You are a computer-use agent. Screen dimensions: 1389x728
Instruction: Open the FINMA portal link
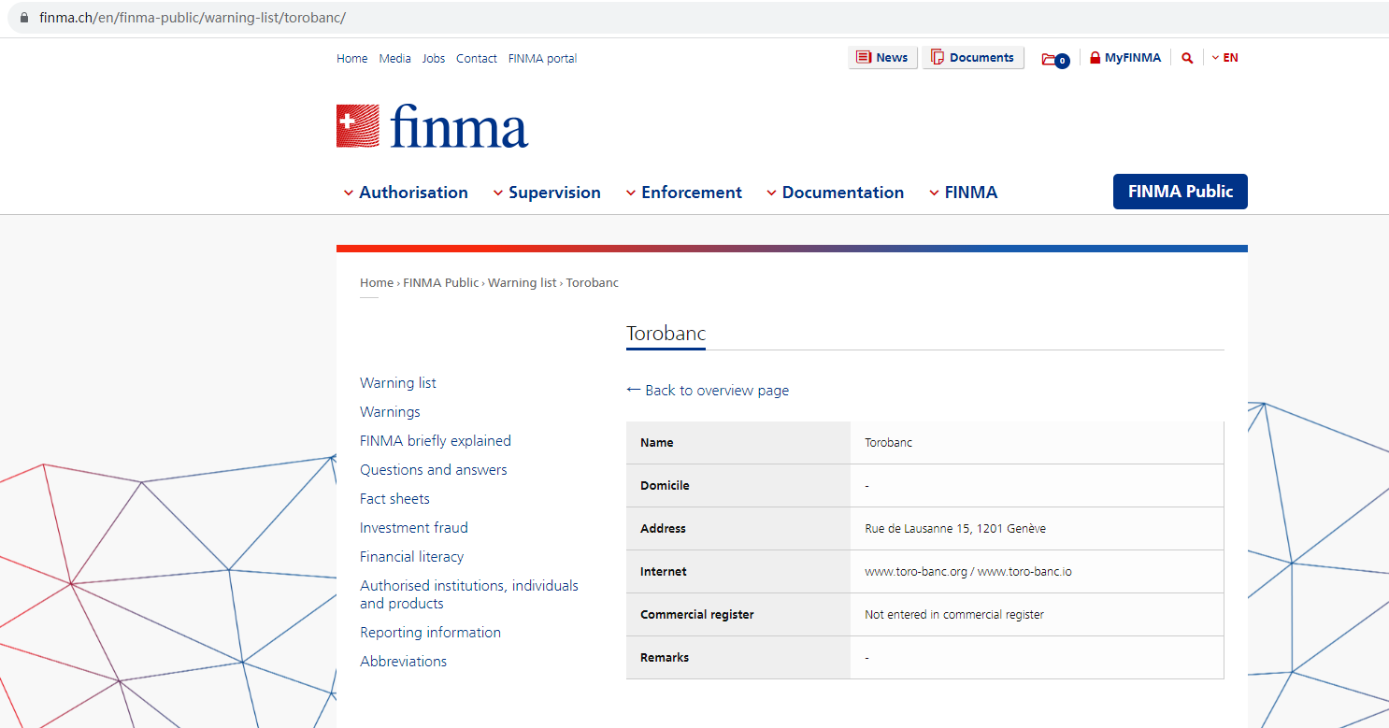click(x=542, y=59)
